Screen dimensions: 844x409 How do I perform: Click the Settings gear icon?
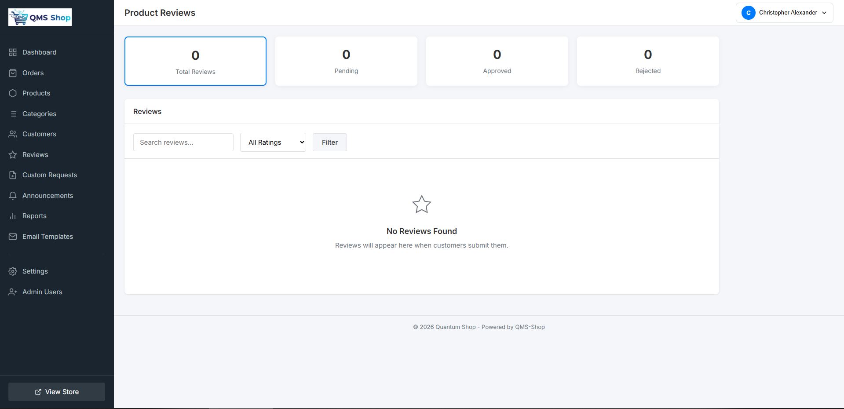tap(13, 271)
